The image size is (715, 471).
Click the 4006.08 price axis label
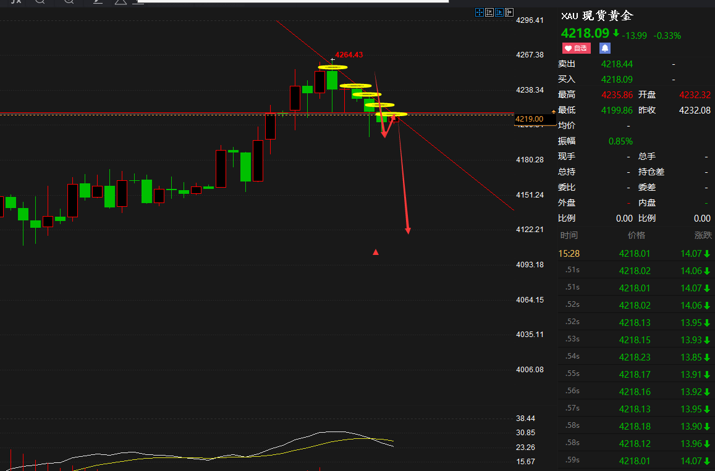(x=530, y=369)
